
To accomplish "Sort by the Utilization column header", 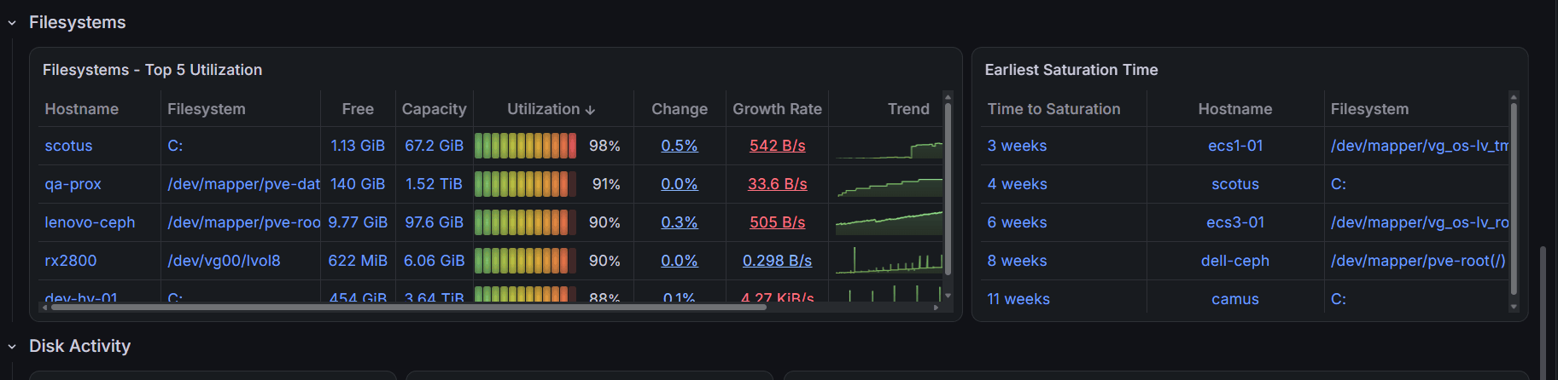I will pos(543,109).
